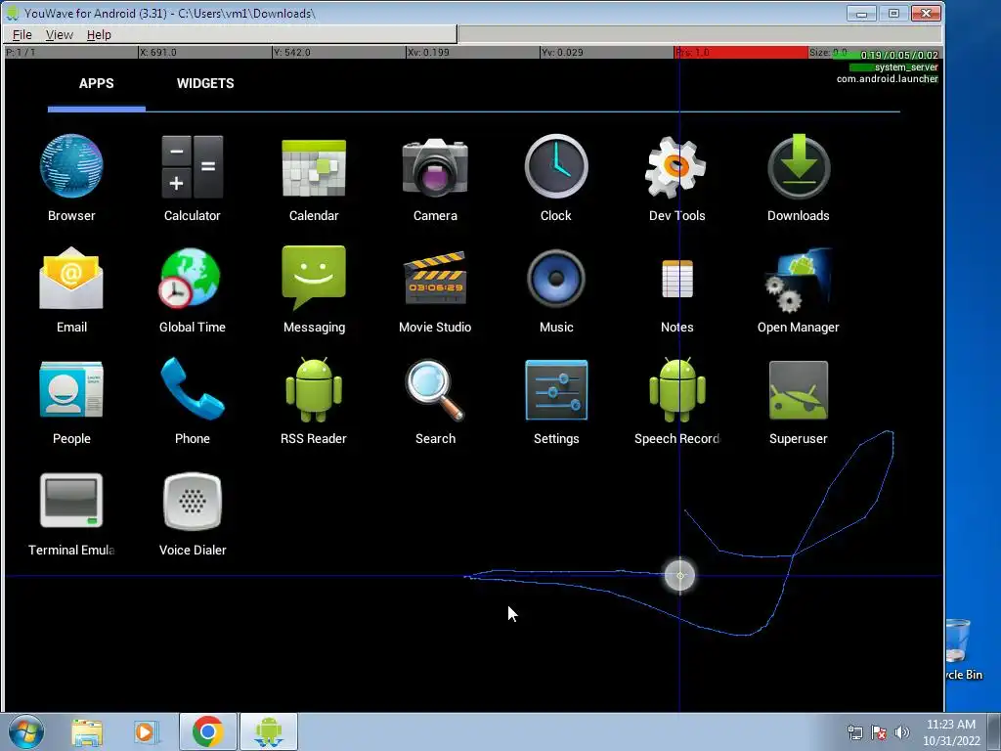Open the People contacts app

[x=71, y=402]
